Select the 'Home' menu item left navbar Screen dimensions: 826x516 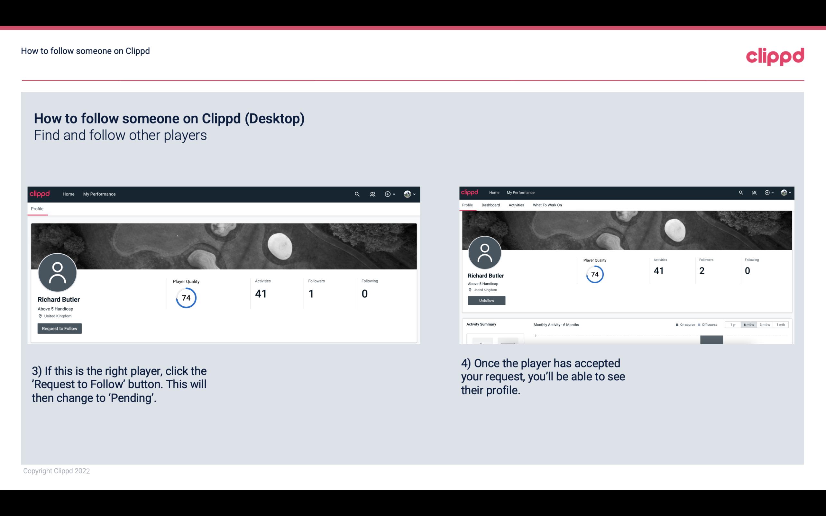click(69, 194)
